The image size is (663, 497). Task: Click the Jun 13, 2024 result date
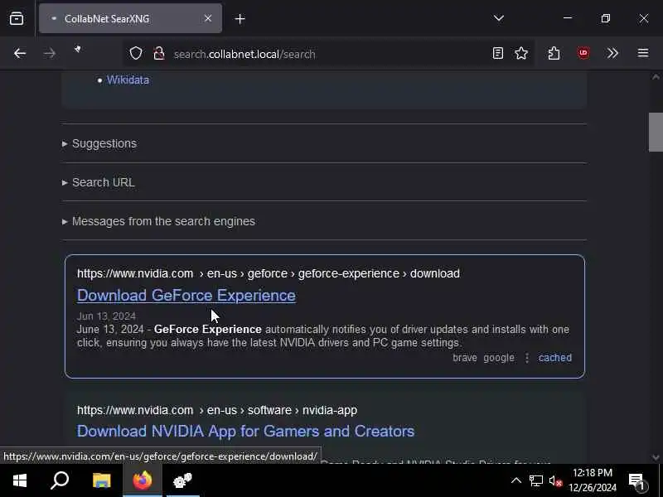tap(107, 316)
